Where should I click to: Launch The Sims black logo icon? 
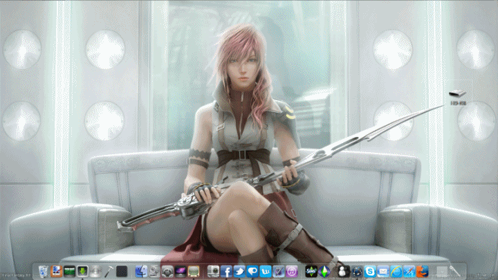pyautogui.click(x=311, y=272)
